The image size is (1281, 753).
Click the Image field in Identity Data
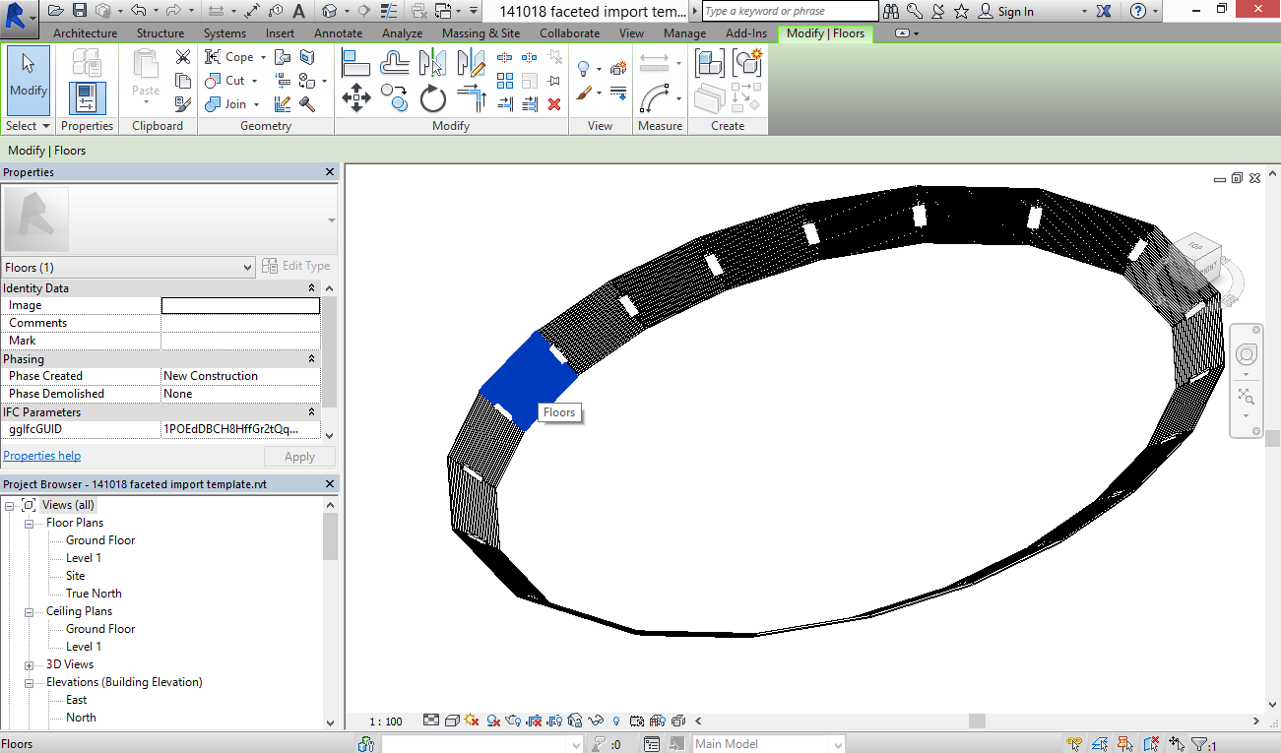240,306
